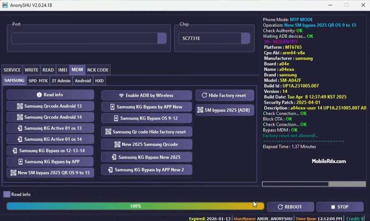Select the SAMSUNG sub-tab

coord(14,80)
